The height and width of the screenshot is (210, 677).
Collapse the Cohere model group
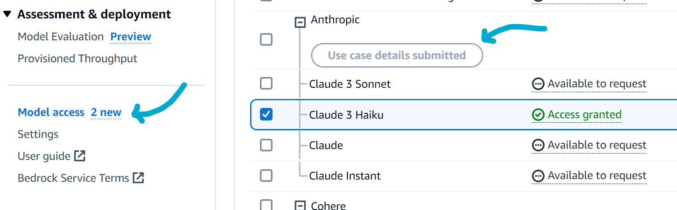point(300,206)
